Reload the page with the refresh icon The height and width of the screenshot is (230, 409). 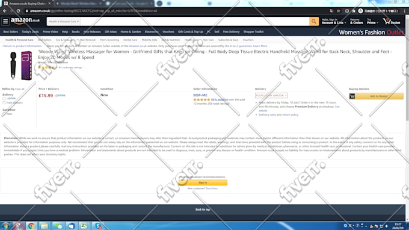(18, 11)
